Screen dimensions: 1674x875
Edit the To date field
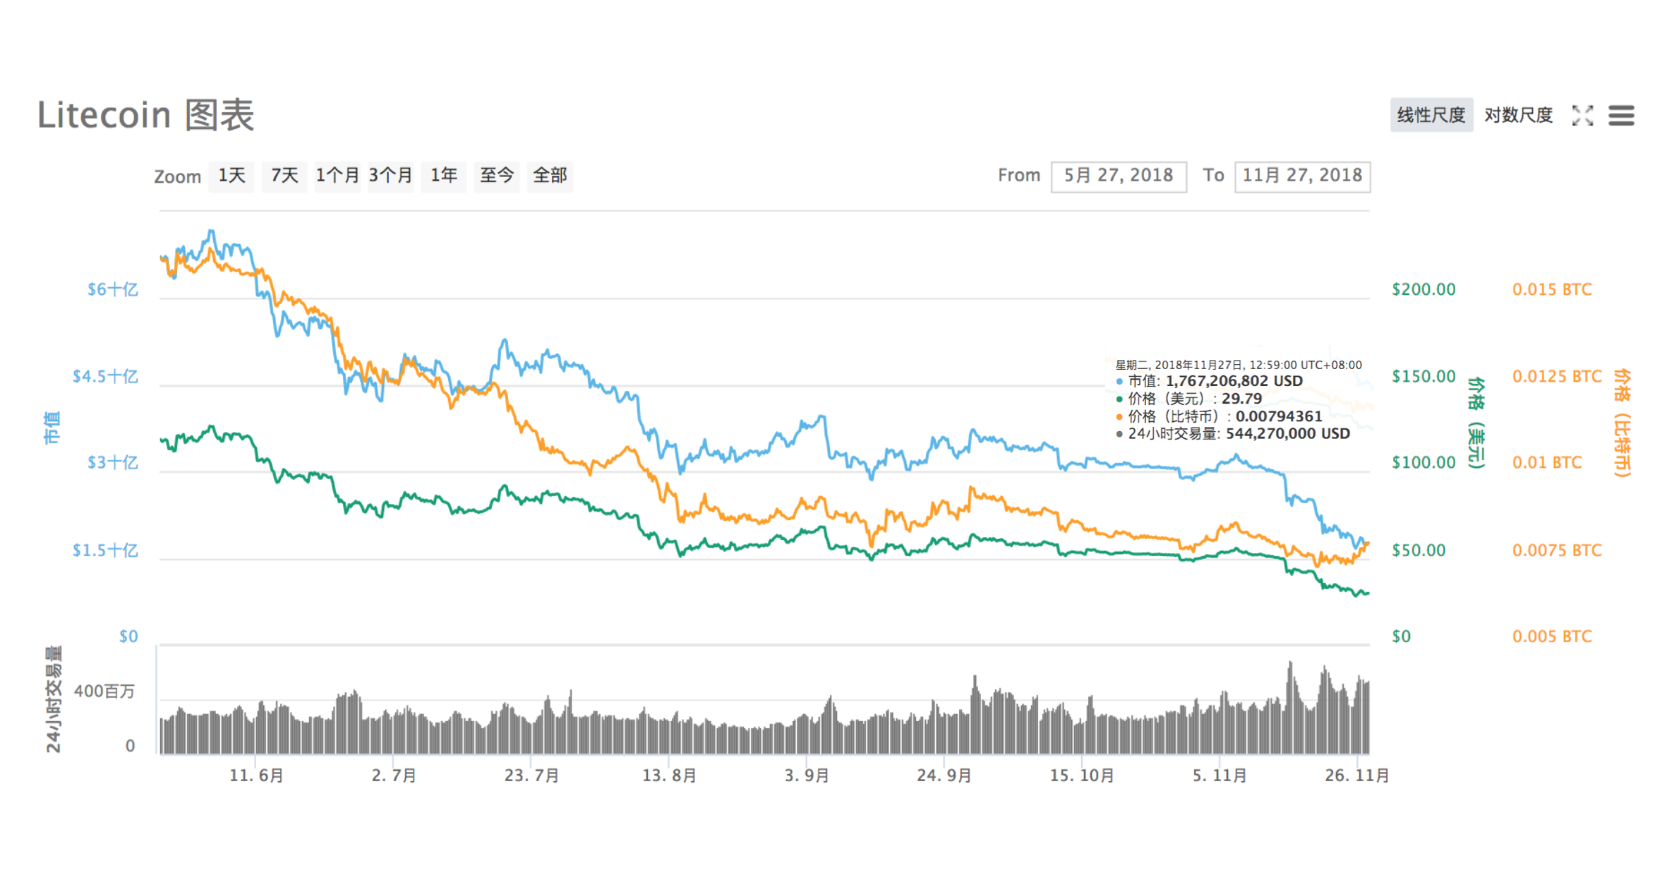1302,176
